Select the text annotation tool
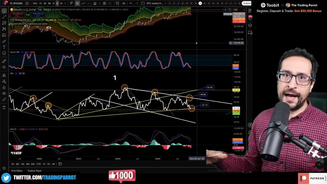 point(4,47)
